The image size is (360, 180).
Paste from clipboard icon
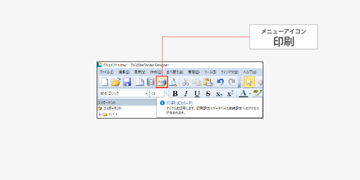click(208, 82)
